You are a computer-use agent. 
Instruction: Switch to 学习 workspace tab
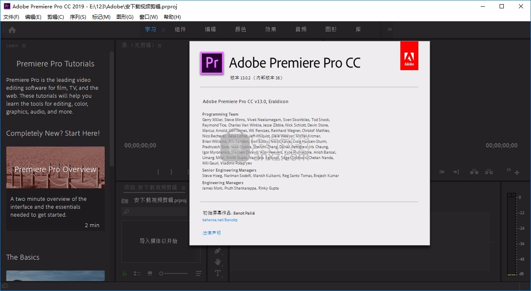point(150,29)
